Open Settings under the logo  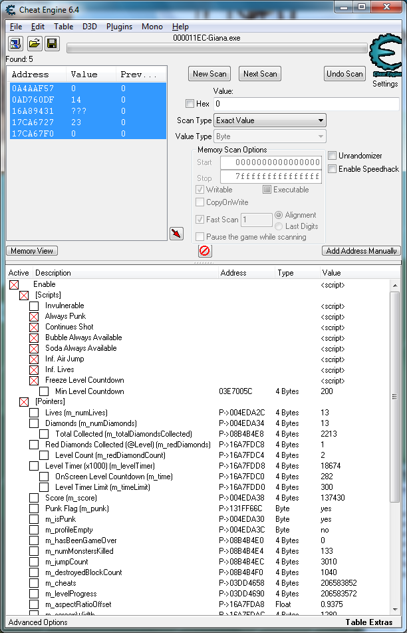385,84
